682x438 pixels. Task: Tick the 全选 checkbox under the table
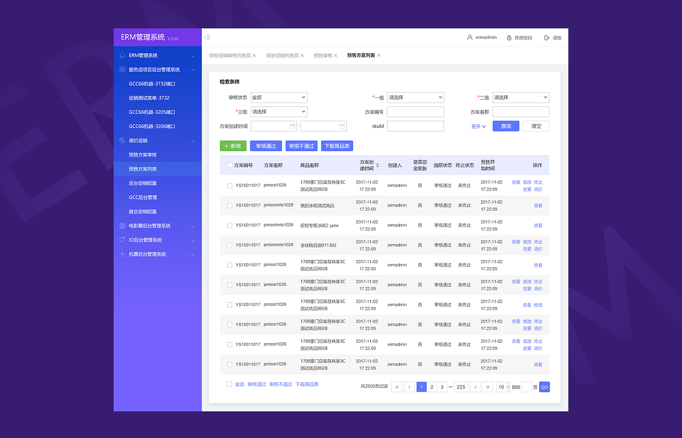point(230,384)
